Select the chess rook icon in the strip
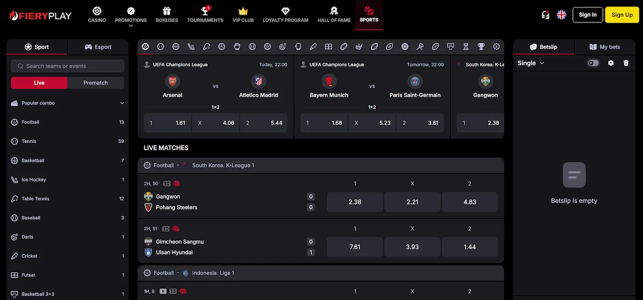Image resolution: width=643 pixels, height=300 pixels. pyautogui.click(x=466, y=47)
